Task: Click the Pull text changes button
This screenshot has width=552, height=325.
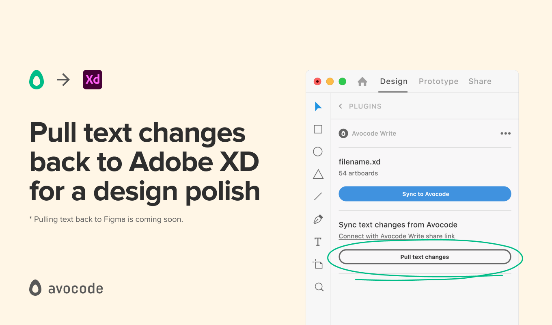Action: point(425,257)
